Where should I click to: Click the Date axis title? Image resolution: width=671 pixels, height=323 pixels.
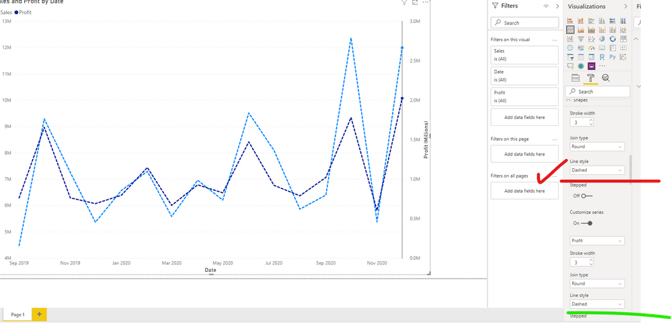click(x=210, y=271)
